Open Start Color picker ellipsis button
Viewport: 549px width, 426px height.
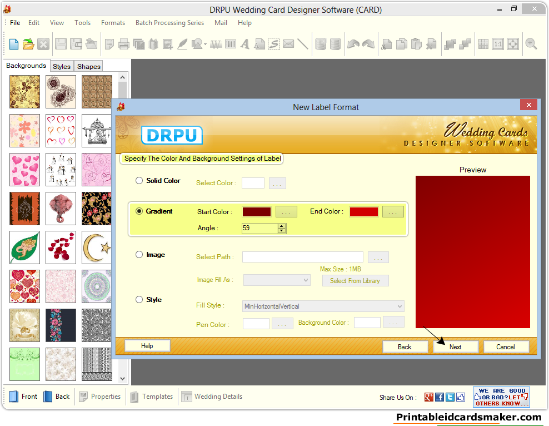[286, 211]
